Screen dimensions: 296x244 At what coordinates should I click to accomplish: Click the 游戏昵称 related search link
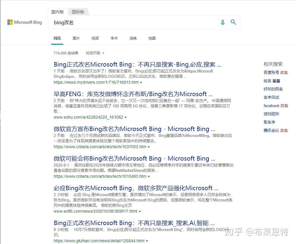(x=271, y=114)
